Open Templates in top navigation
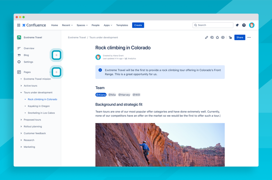The height and width of the screenshot is (180, 272). coord(122,25)
